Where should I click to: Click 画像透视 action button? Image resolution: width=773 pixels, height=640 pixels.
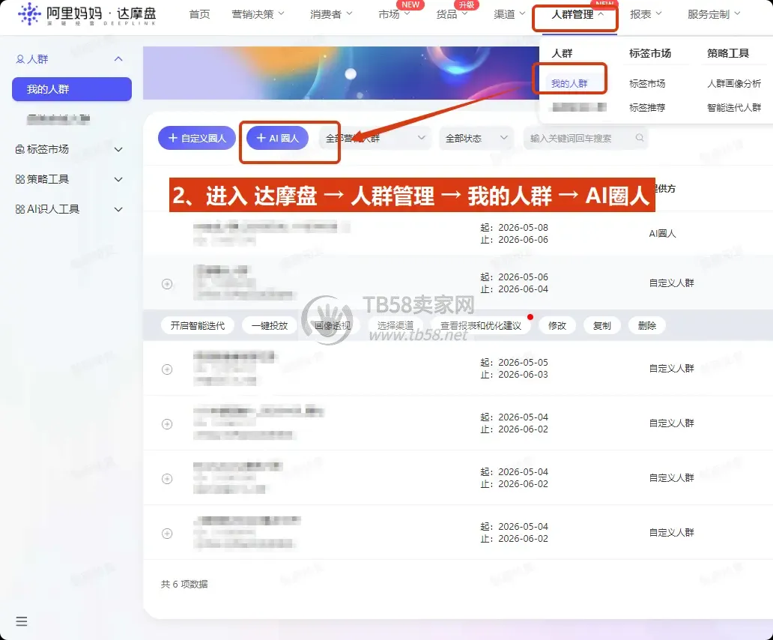[333, 325]
